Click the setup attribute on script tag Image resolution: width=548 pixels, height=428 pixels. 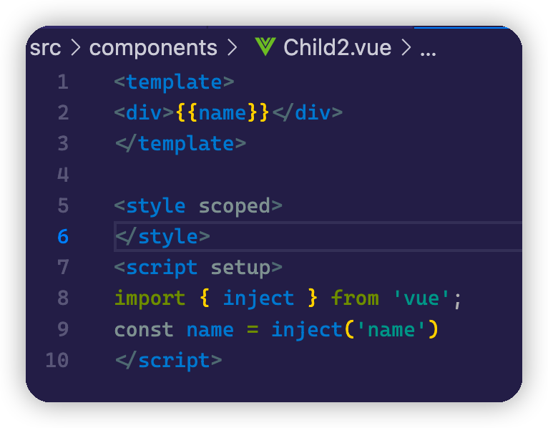point(240,268)
